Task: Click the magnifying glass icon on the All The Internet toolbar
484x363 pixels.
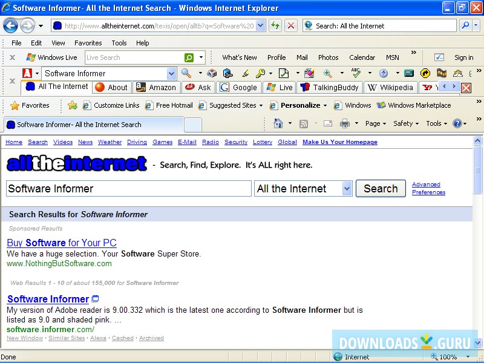Action: point(186,73)
